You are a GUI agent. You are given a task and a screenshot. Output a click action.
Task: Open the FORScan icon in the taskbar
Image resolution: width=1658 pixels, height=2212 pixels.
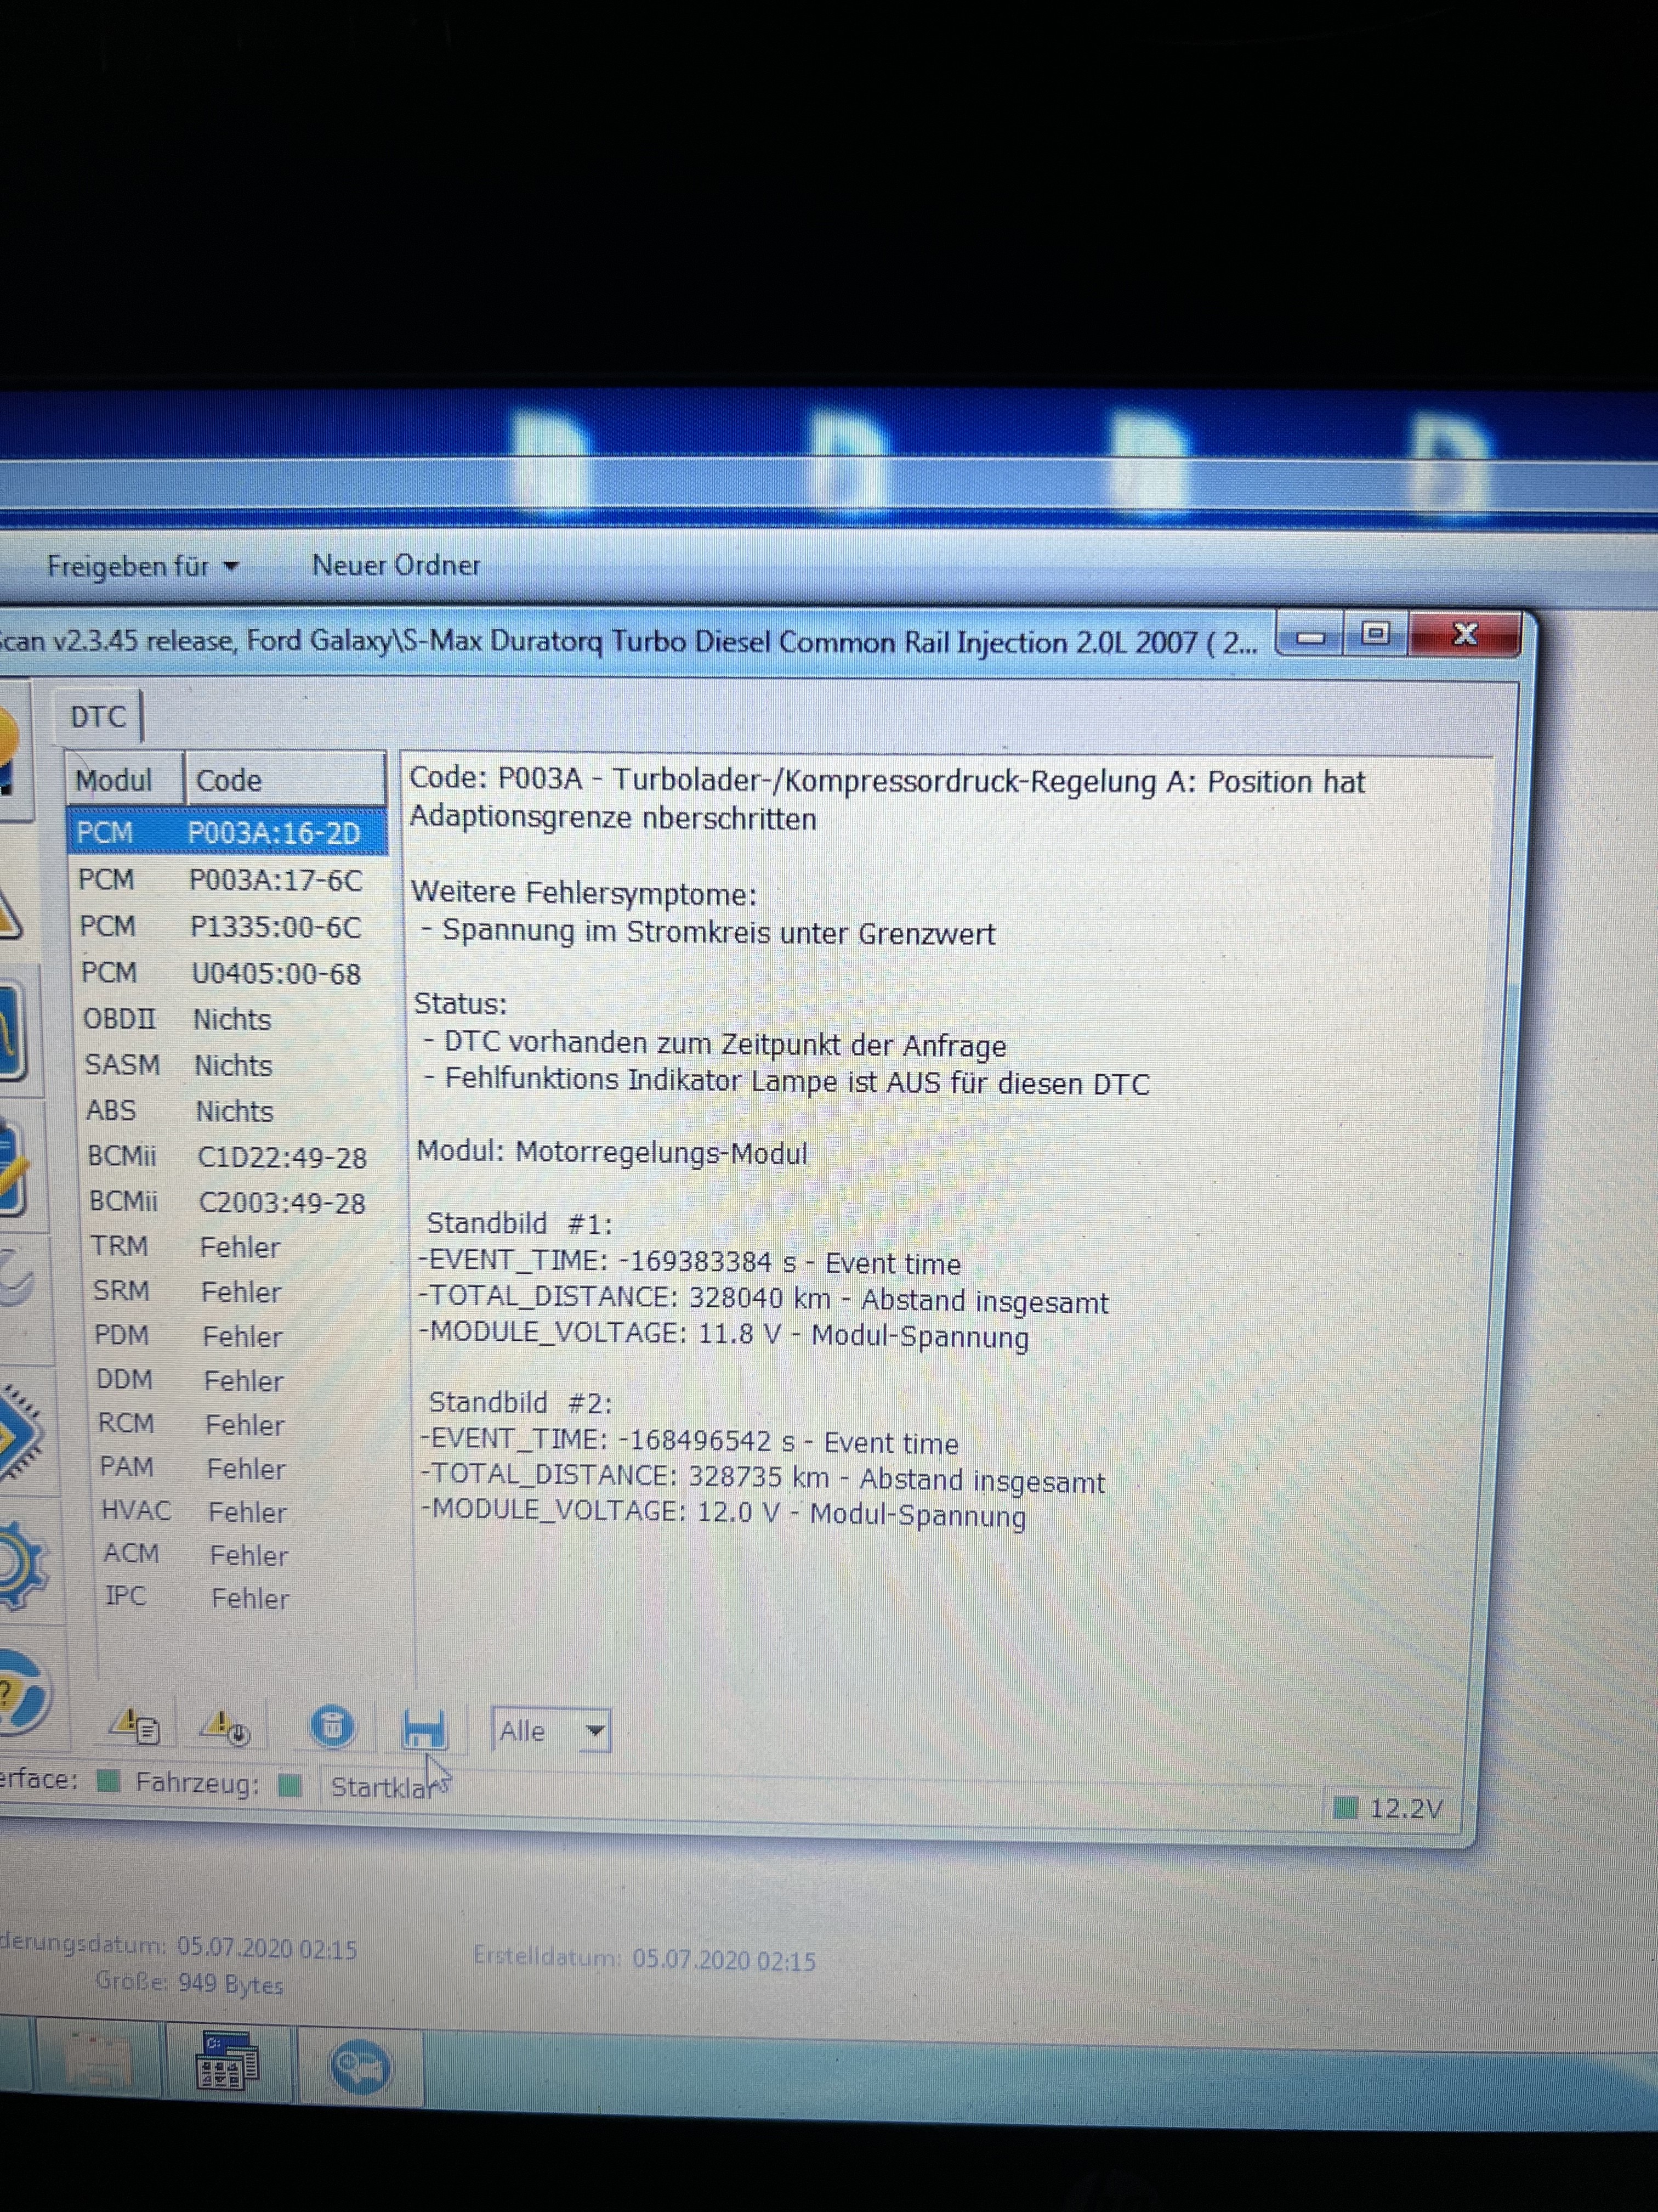tap(360, 2068)
